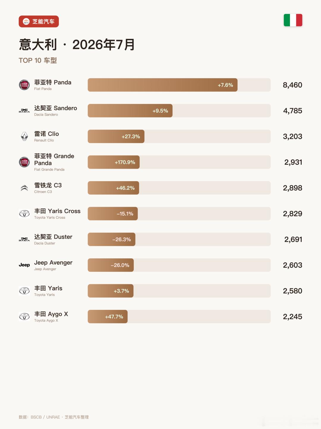This screenshot has height=429, width=321.
Task: Click the 芝能汽车 red badge
Action: tap(39, 21)
